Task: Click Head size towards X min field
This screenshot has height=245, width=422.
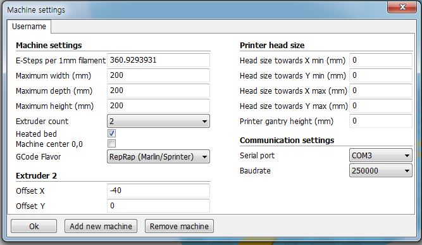Action: point(380,60)
